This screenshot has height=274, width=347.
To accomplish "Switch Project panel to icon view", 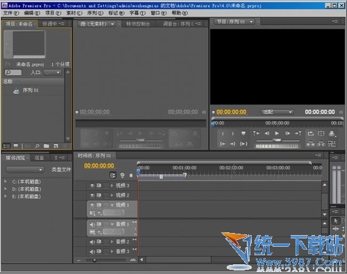I will (16, 146).
